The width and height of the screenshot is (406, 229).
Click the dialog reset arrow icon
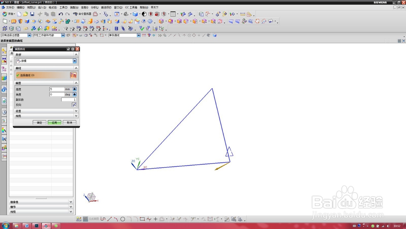[x=68, y=49]
